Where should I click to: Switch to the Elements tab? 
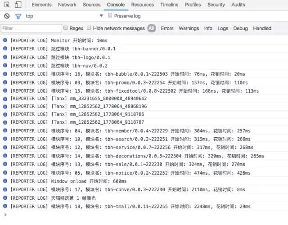41,5
